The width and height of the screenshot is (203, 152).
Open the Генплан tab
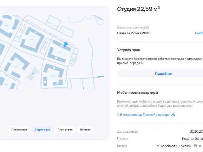(85, 130)
